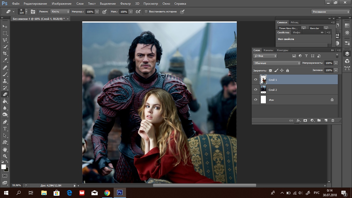Enable the Восстановить историю checkbox
The image size is (352, 198).
(x=146, y=12)
